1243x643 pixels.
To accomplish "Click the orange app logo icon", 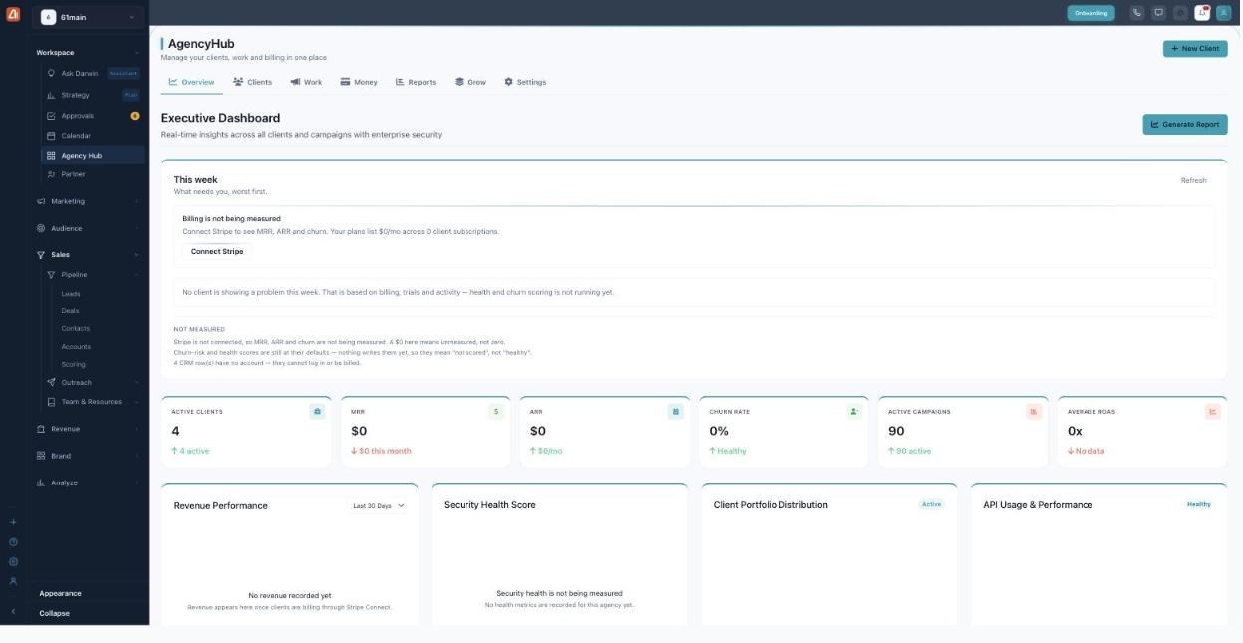I will (x=13, y=14).
